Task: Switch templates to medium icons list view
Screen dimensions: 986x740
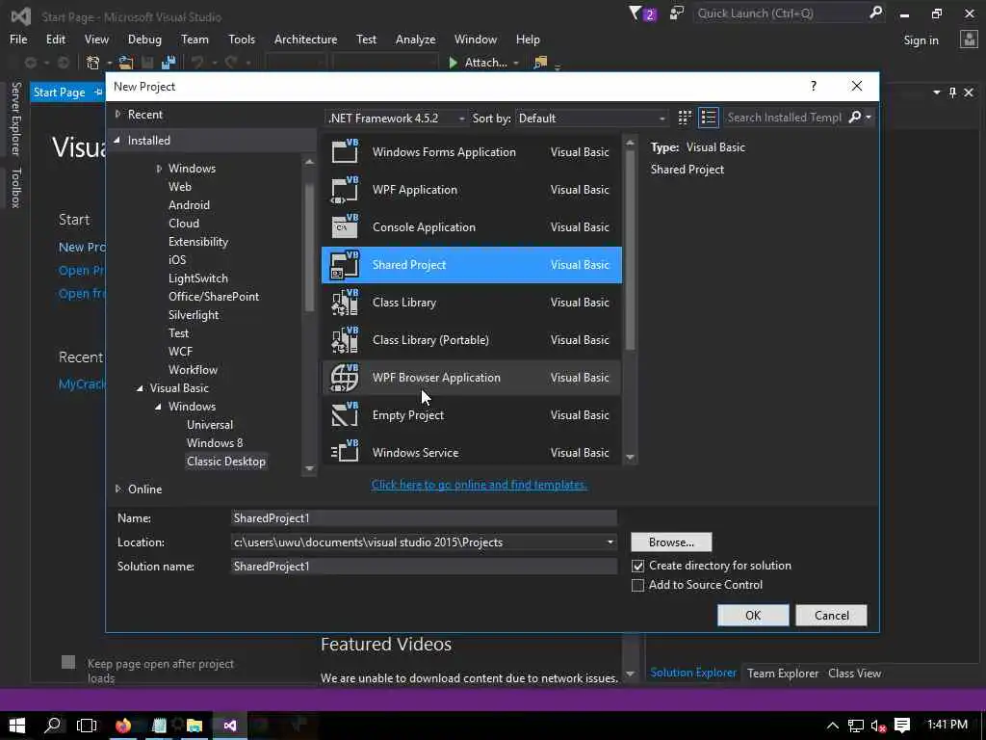Action: coord(709,118)
